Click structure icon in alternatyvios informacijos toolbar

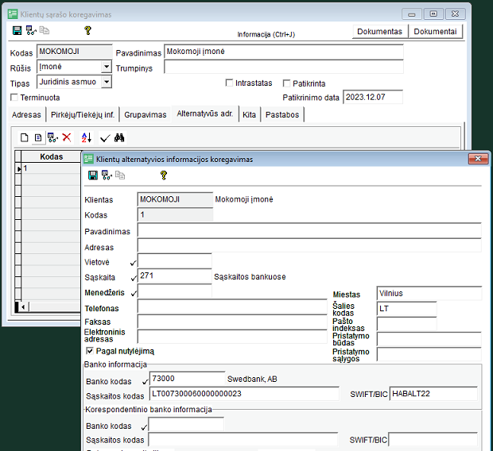(x=107, y=175)
